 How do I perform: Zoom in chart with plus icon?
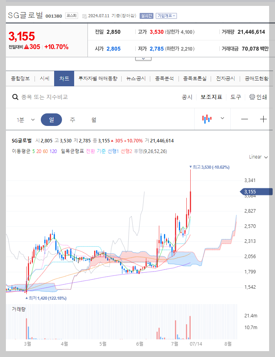pos(263,119)
